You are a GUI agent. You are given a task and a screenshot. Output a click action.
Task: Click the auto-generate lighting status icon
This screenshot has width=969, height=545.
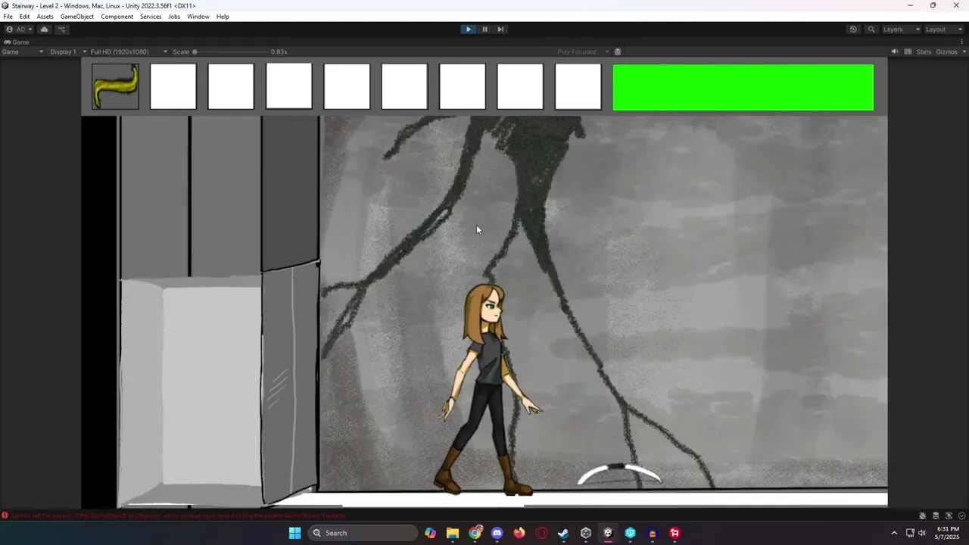(949, 515)
